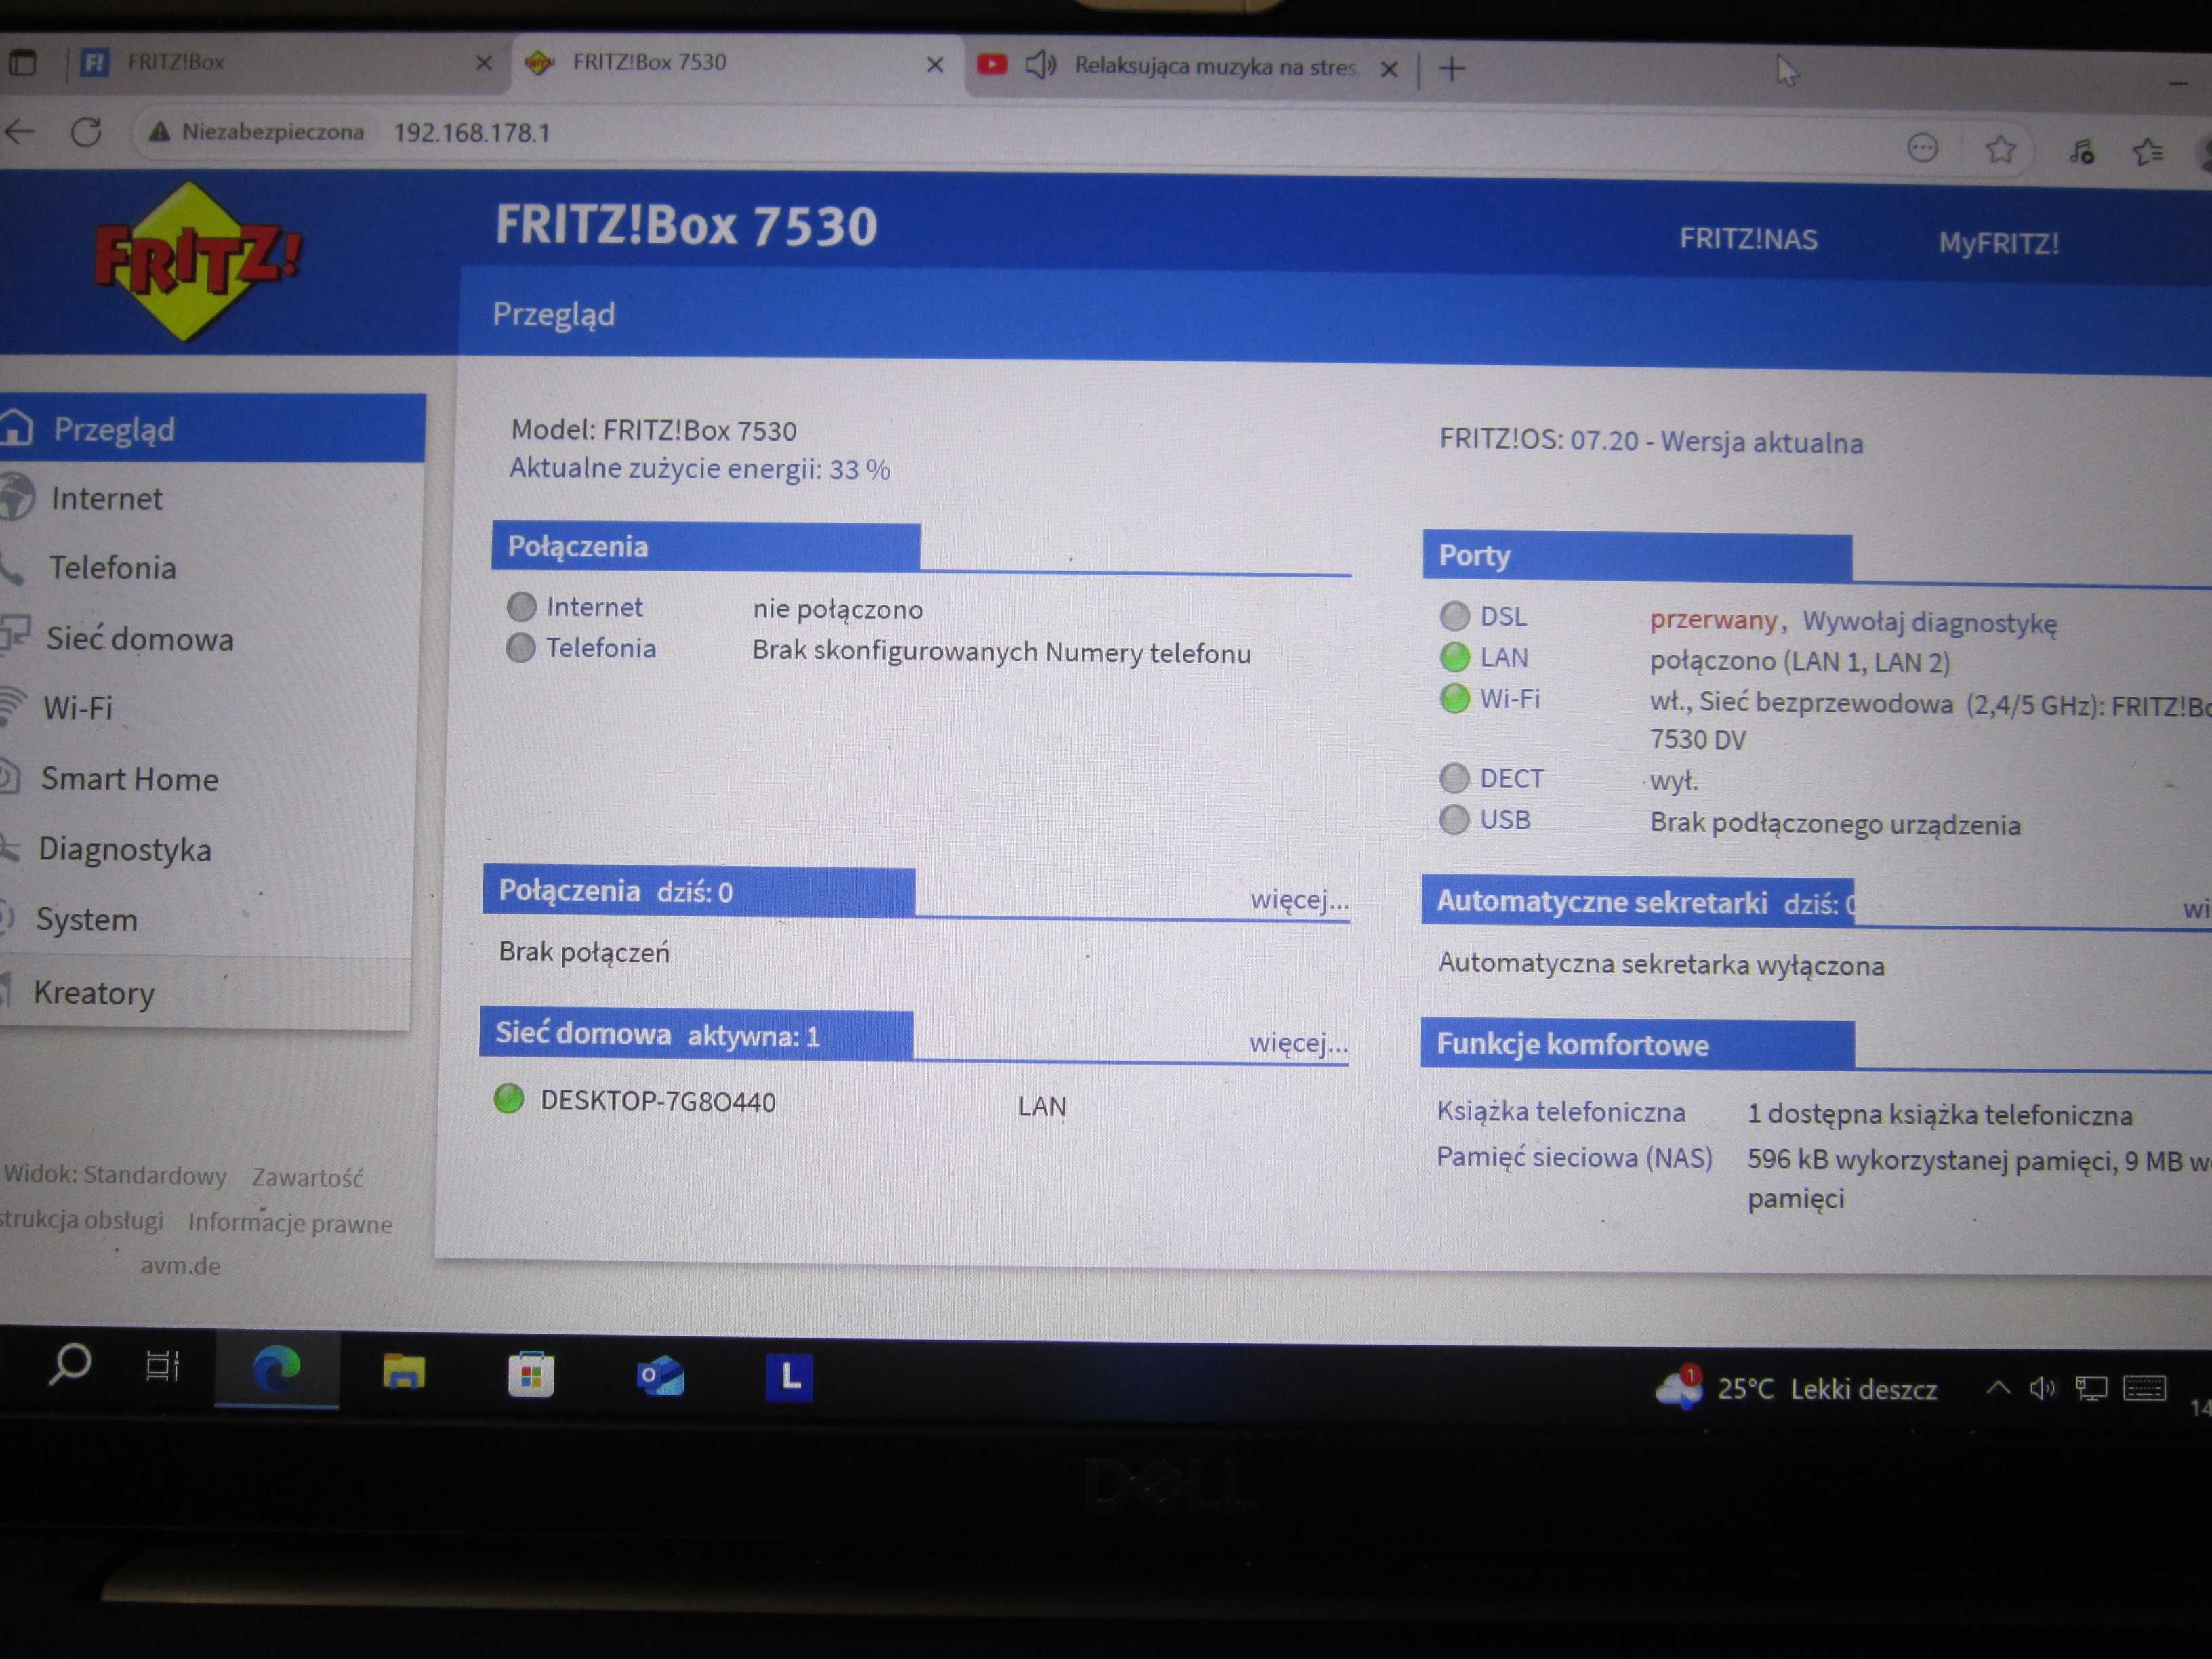
Task: Mute the YouTube tab via speaker icon
Action: pyautogui.click(x=1041, y=66)
